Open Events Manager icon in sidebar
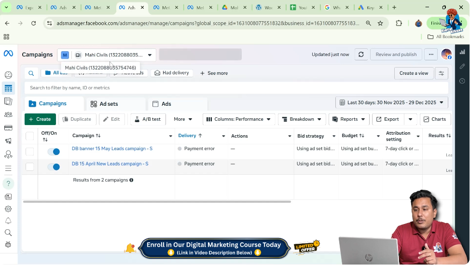This screenshot has width=470, height=266. [8, 154]
